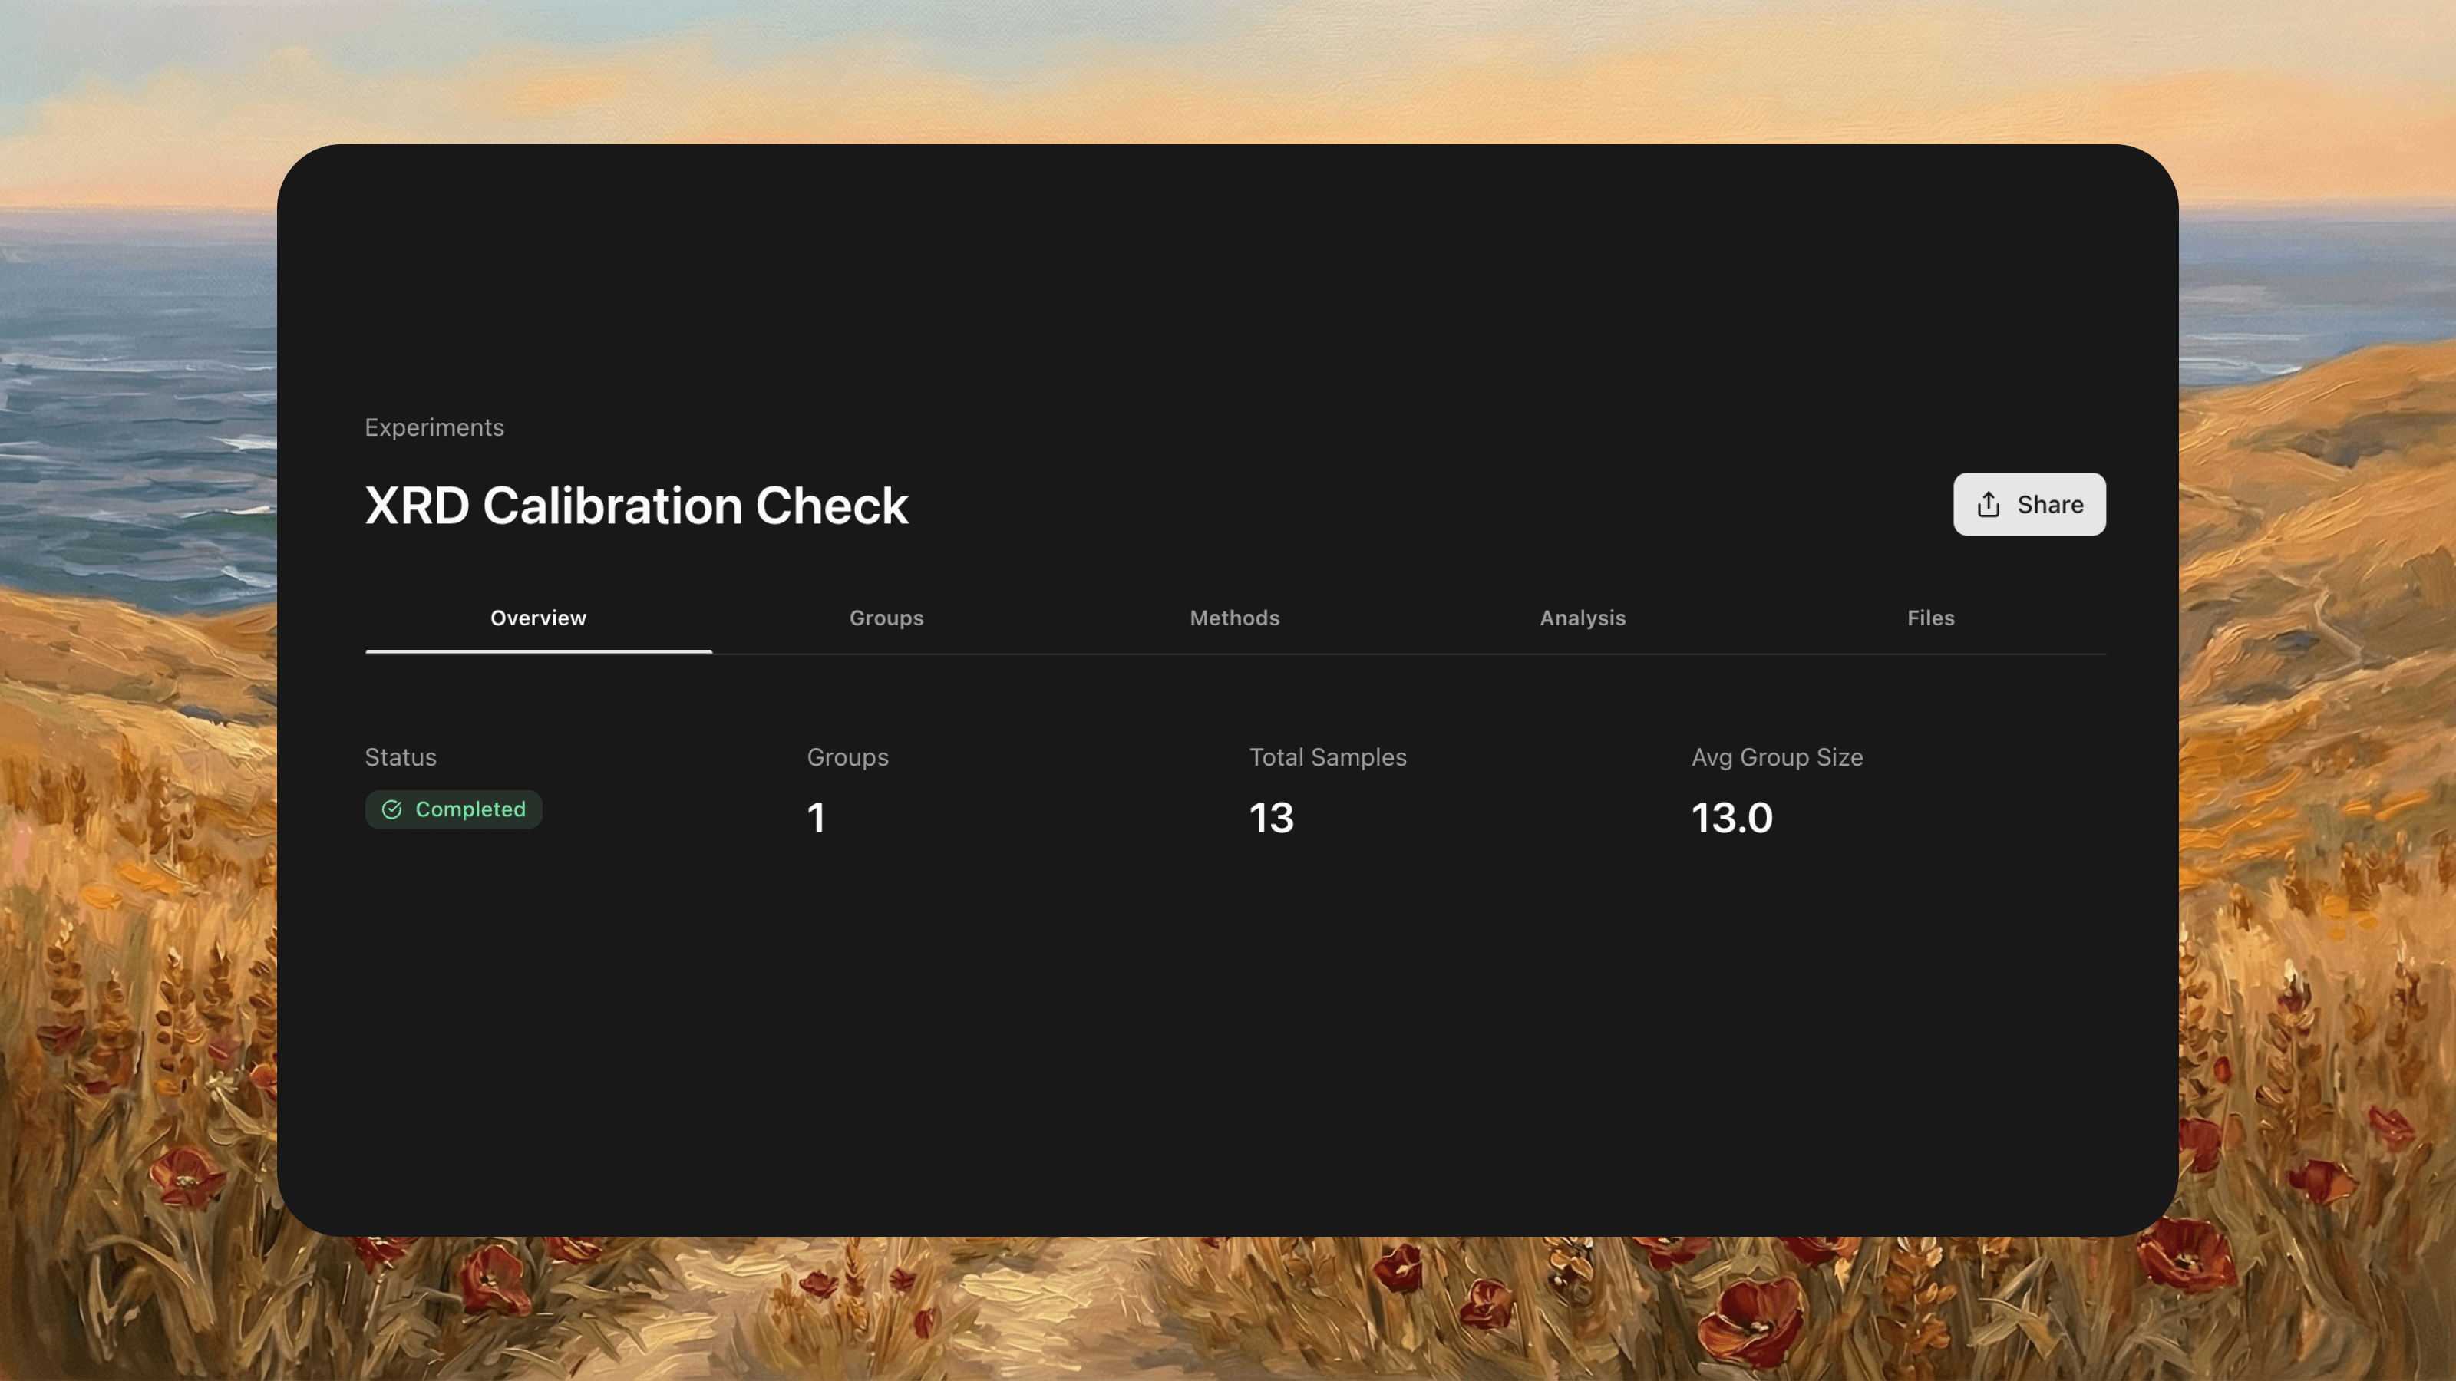2456x1381 pixels.
Task: Click the 13.0 average value
Action: 1731,818
